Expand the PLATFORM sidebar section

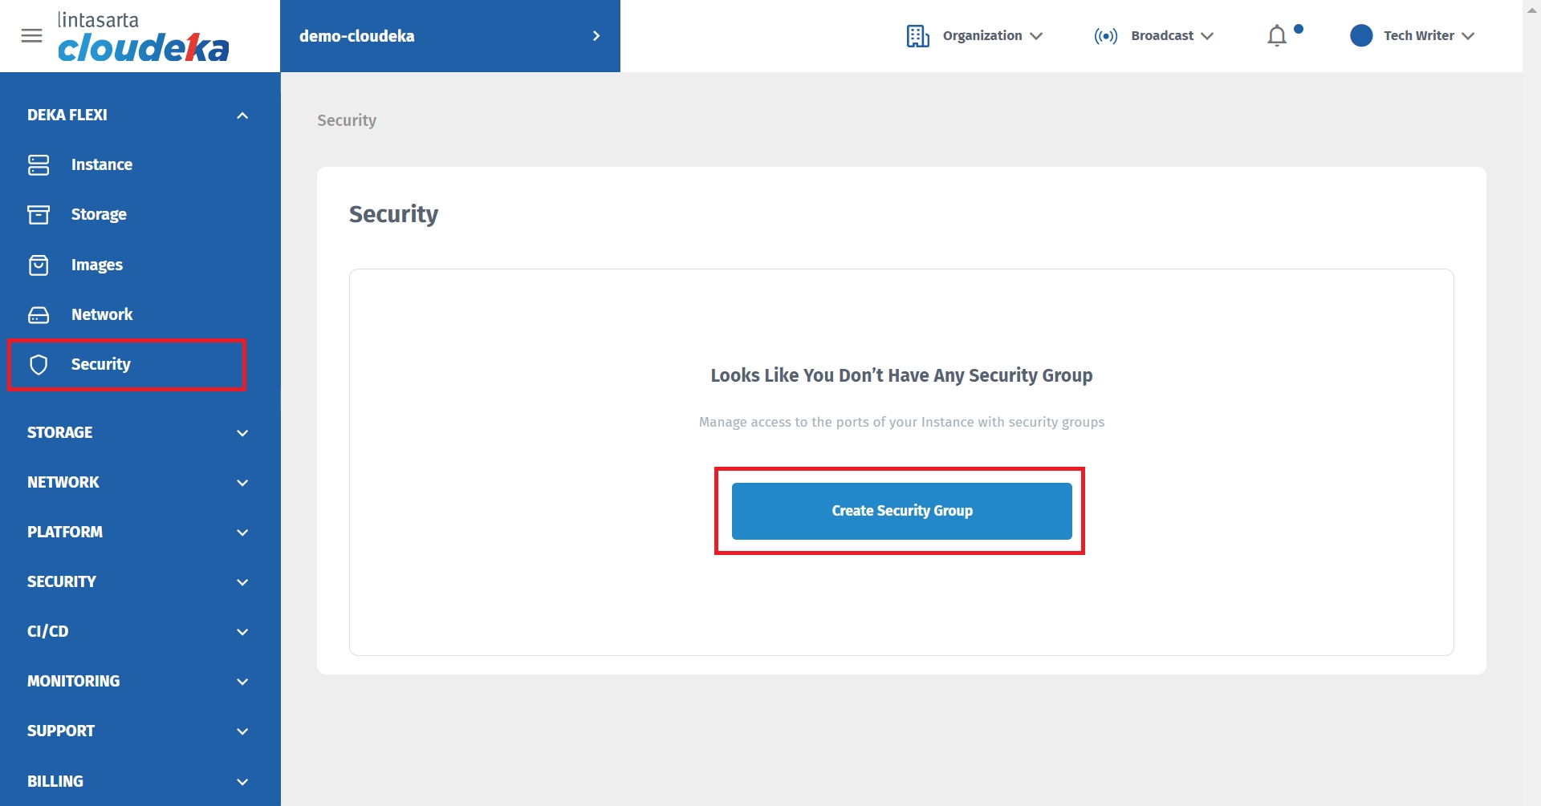pyautogui.click(x=242, y=533)
